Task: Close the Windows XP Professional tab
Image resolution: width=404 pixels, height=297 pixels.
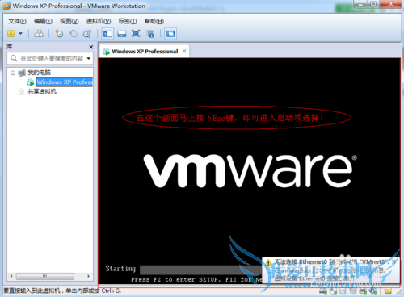Action: pyautogui.click(x=184, y=51)
